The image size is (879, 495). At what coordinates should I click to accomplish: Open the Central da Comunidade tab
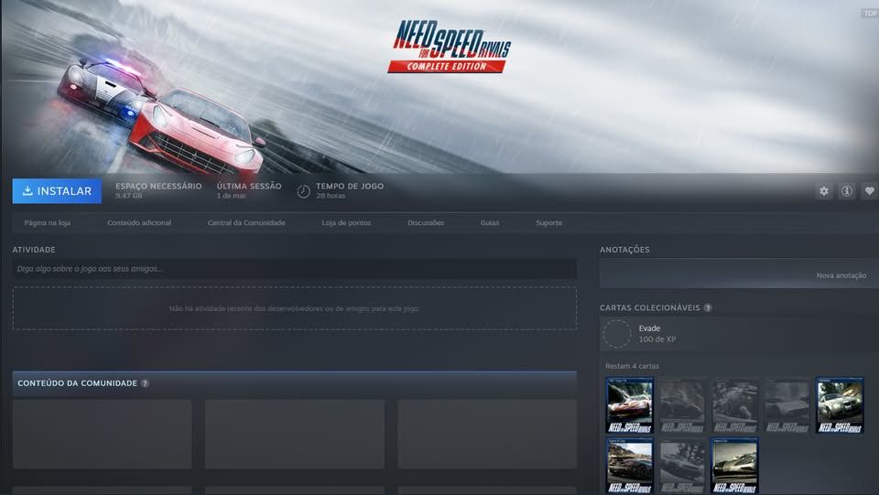[x=246, y=223]
